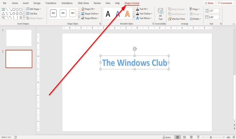Viewport: 236px width, 139px height.
Task: Click the Comments button
Action: (x=225, y=3)
